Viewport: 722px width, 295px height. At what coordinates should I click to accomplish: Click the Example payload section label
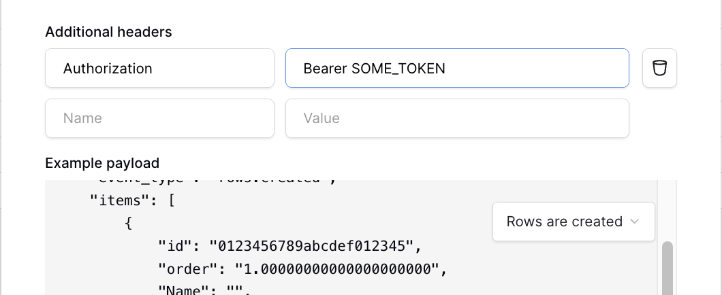pyautogui.click(x=102, y=163)
